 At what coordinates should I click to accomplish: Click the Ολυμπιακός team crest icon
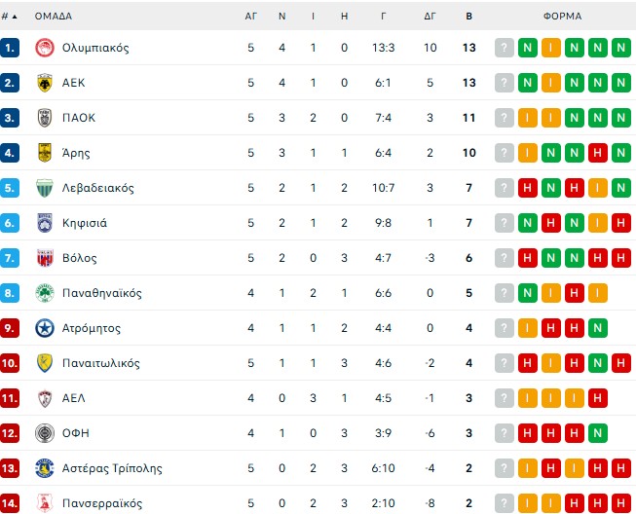click(44, 48)
